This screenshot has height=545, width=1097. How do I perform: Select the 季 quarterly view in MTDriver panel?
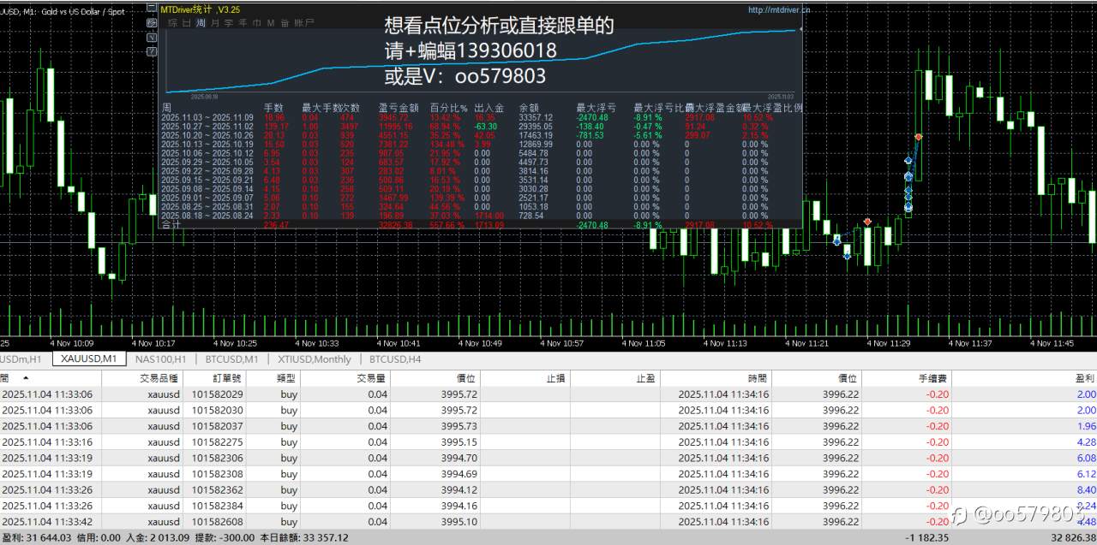coord(229,23)
